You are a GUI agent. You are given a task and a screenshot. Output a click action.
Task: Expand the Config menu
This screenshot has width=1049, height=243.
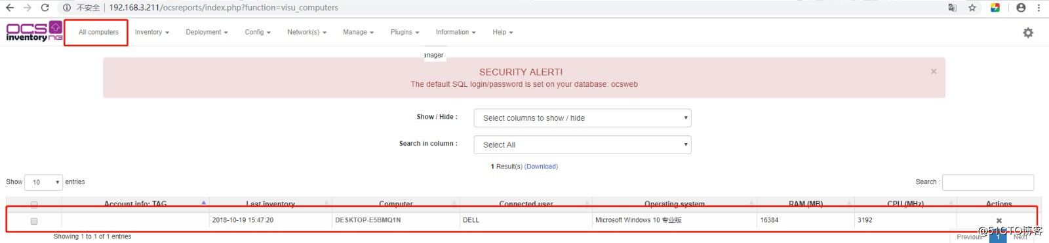point(258,32)
